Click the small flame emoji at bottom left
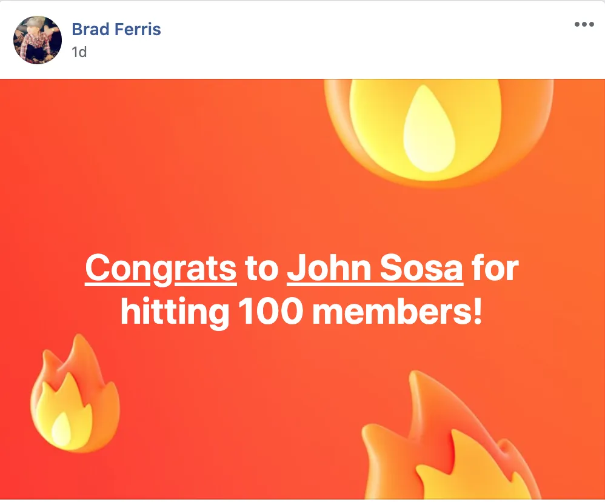The height and width of the screenshot is (502, 605). (75, 393)
